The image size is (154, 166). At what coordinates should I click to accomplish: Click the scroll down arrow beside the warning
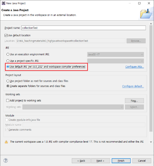151,142
